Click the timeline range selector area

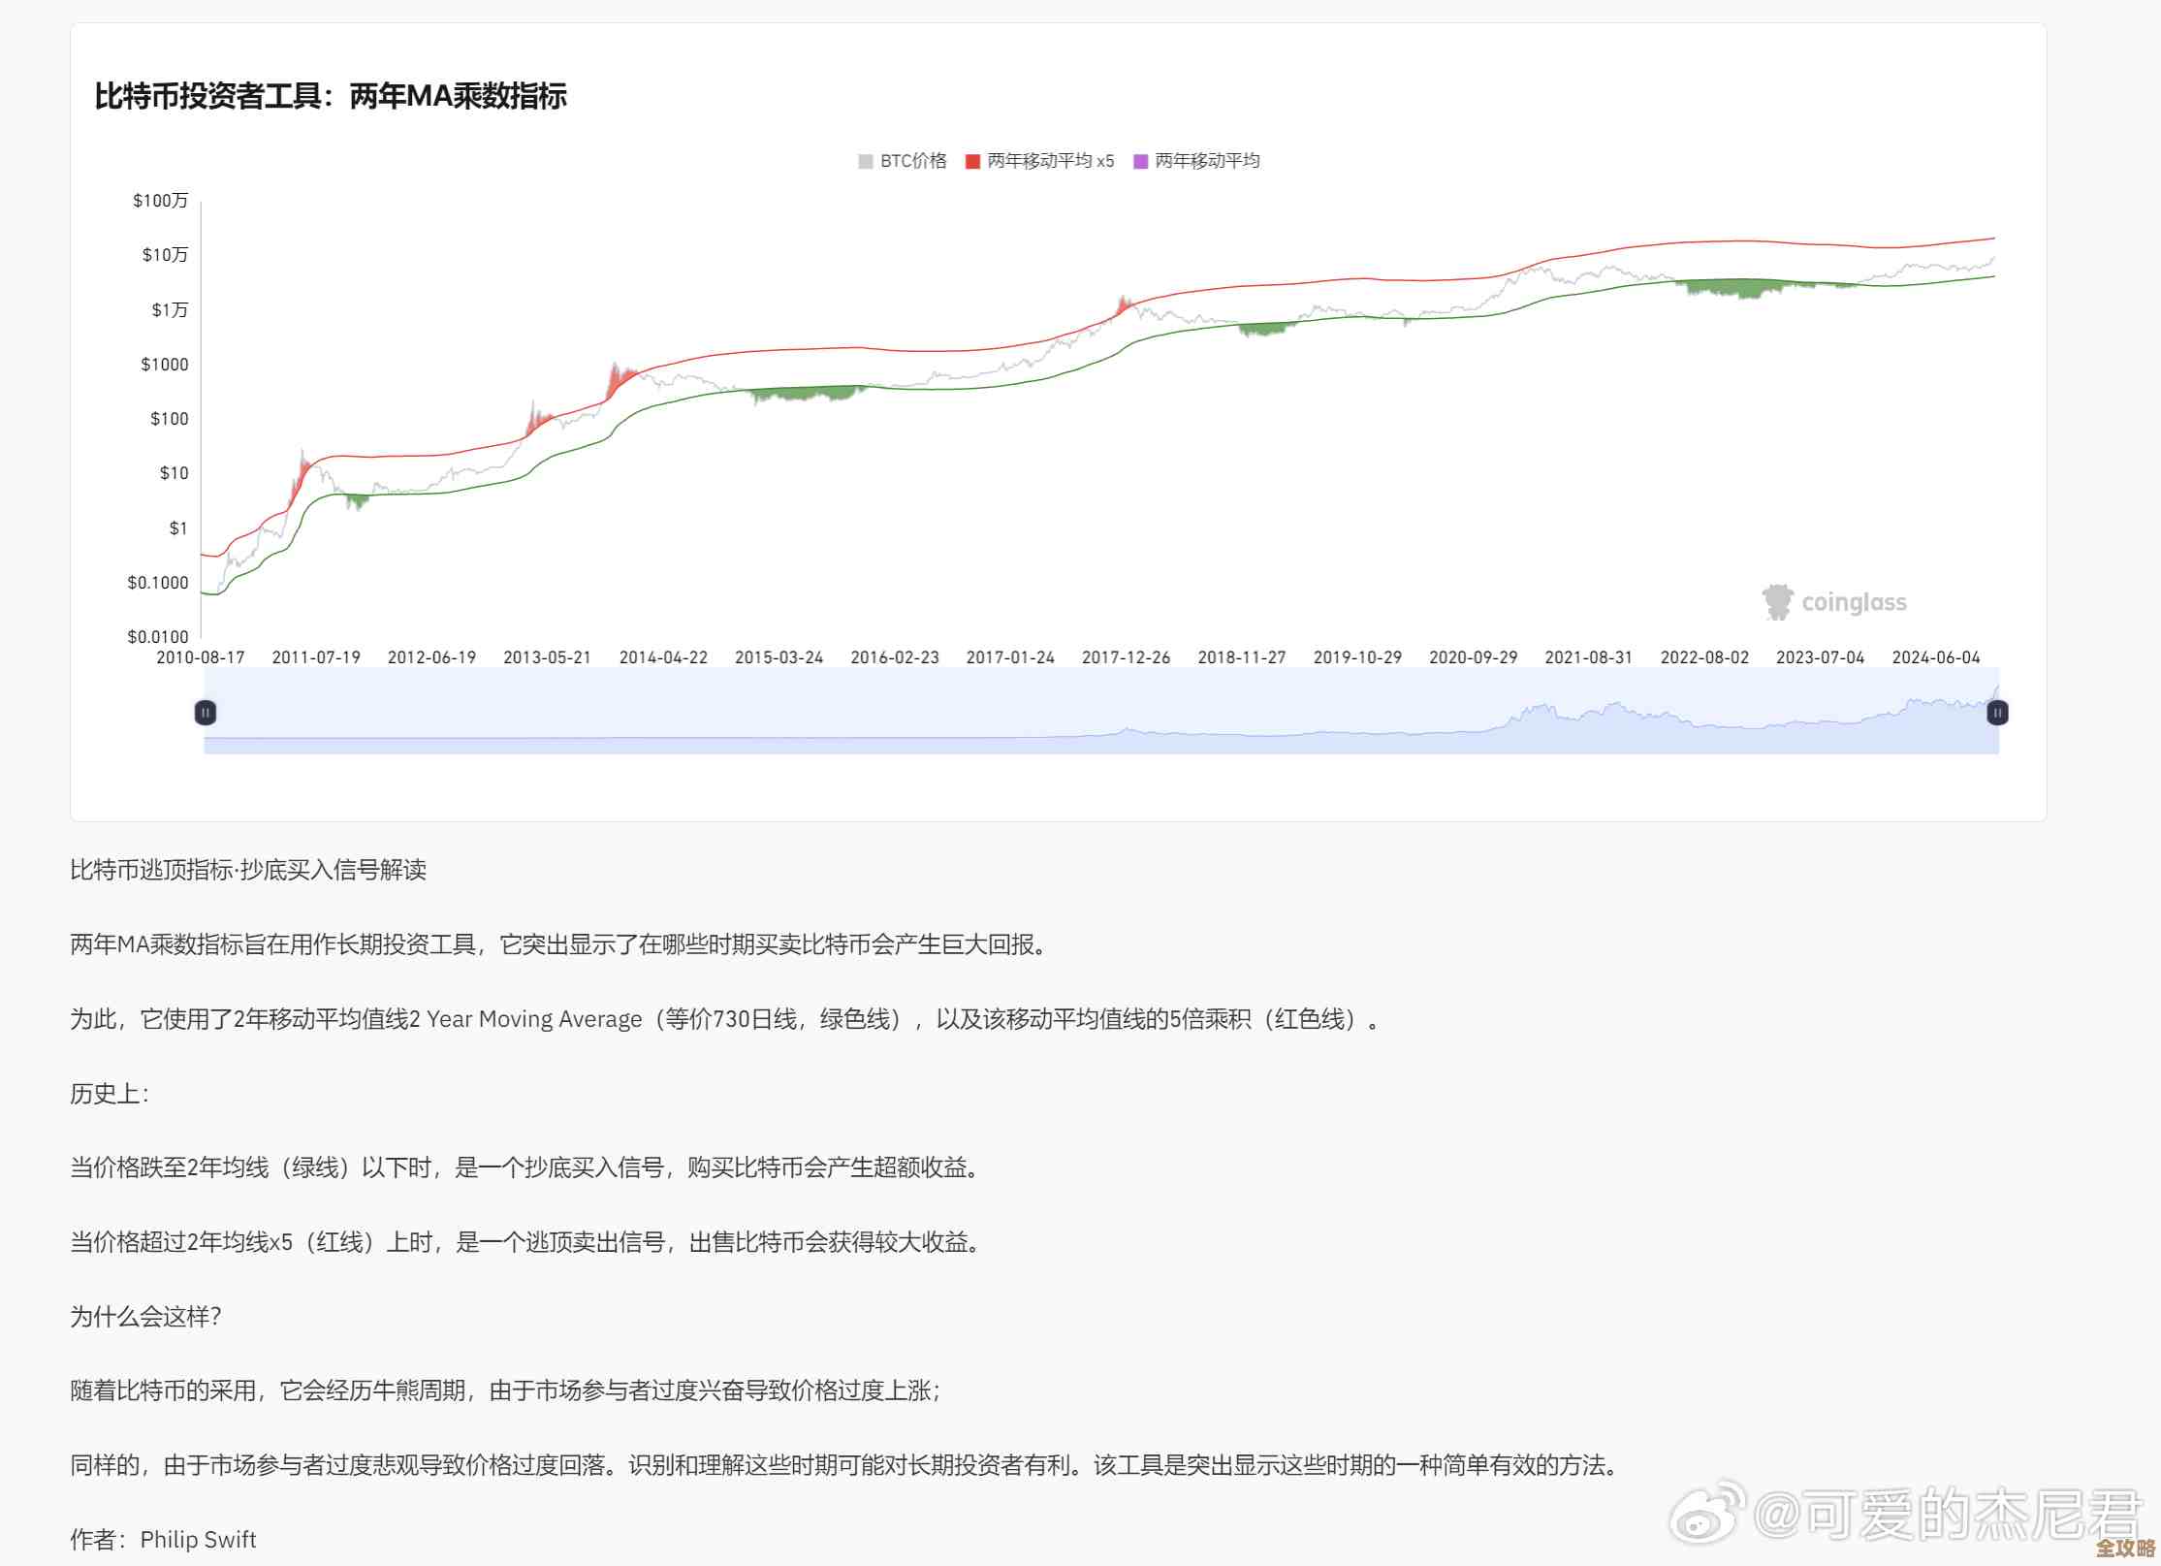click(x=1100, y=713)
